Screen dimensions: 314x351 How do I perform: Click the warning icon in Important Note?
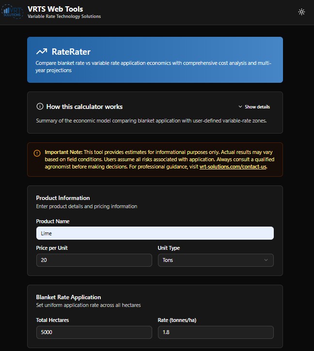click(x=37, y=153)
